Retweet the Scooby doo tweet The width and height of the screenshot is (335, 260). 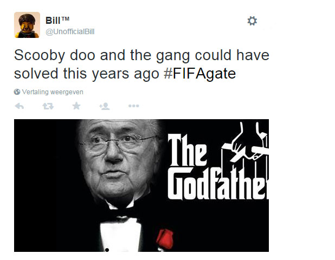[48, 106]
